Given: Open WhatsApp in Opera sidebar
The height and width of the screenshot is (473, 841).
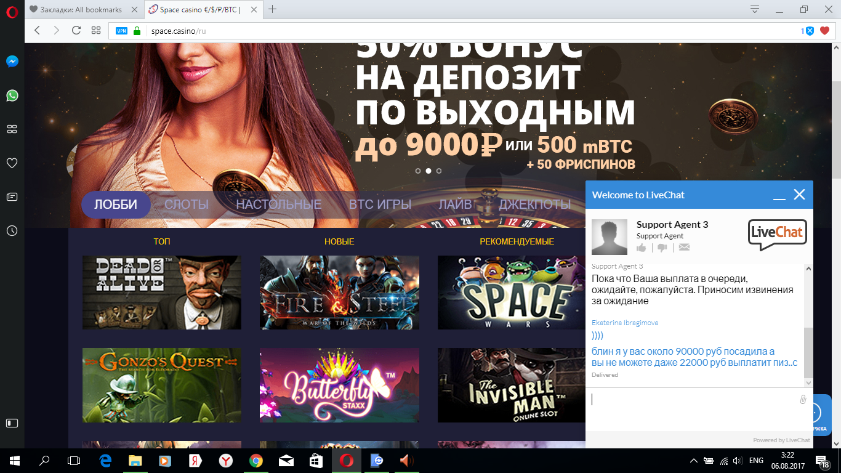Looking at the screenshot, I should pos(12,95).
